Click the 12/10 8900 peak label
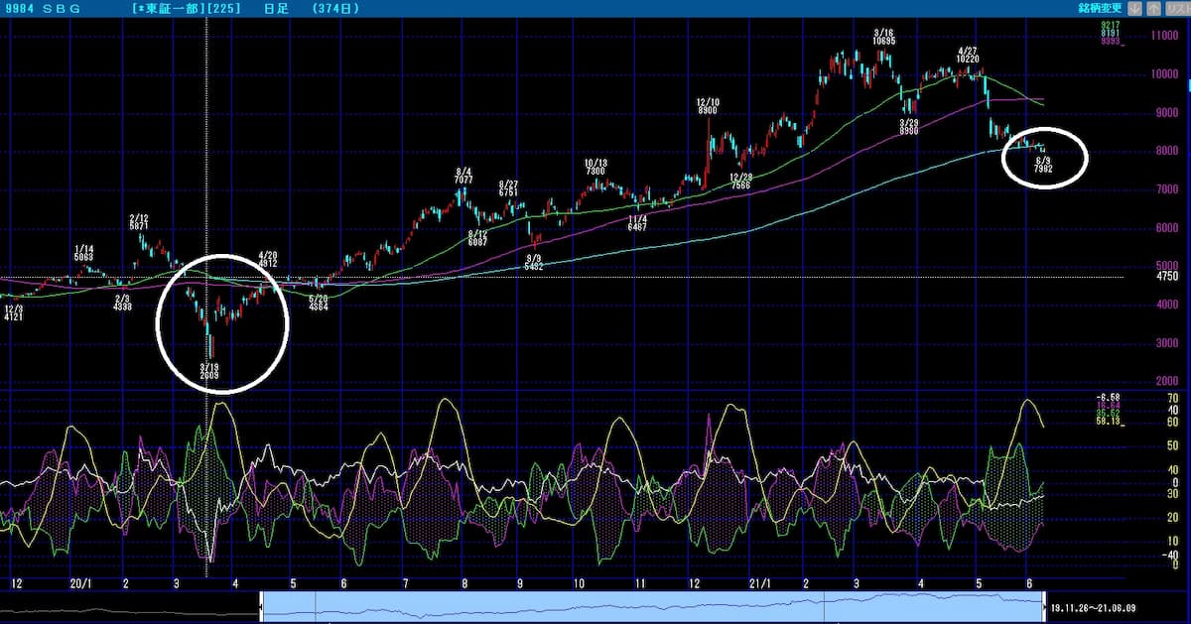The height and width of the screenshot is (624, 1191). coord(707,106)
